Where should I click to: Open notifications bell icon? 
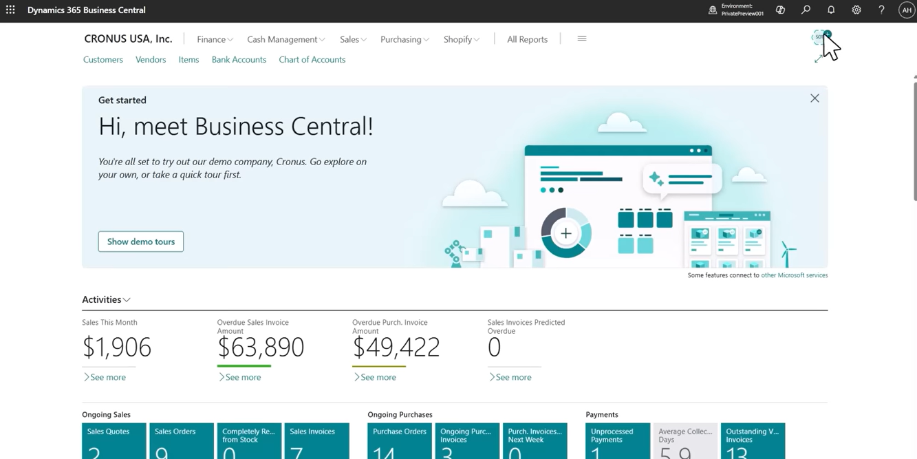pyautogui.click(x=831, y=10)
